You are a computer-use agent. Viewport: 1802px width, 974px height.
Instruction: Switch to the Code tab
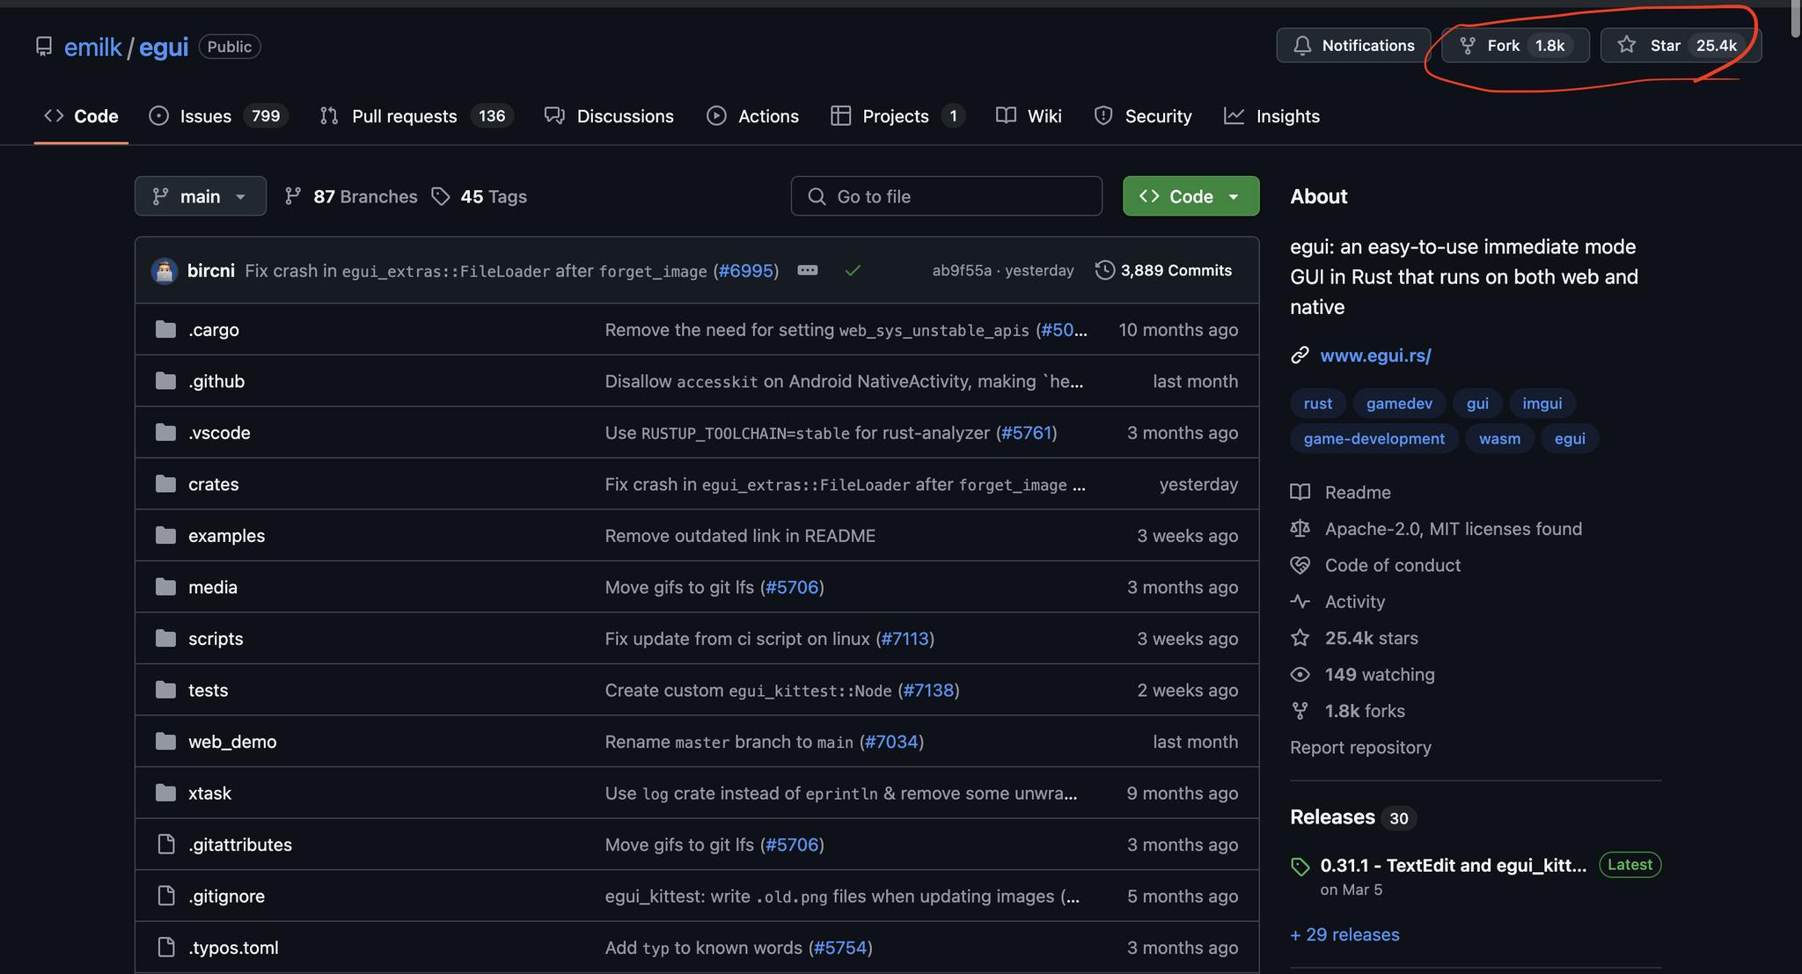pyautogui.click(x=81, y=116)
